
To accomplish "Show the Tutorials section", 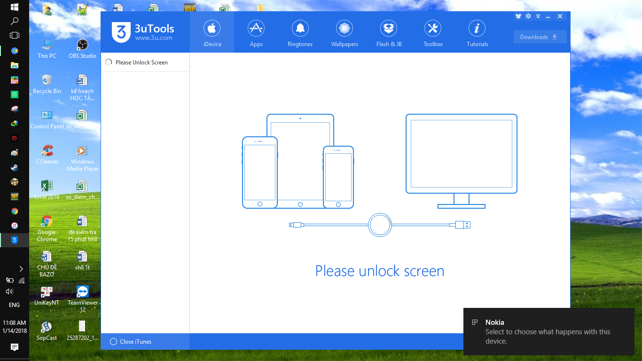I will pyautogui.click(x=477, y=33).
